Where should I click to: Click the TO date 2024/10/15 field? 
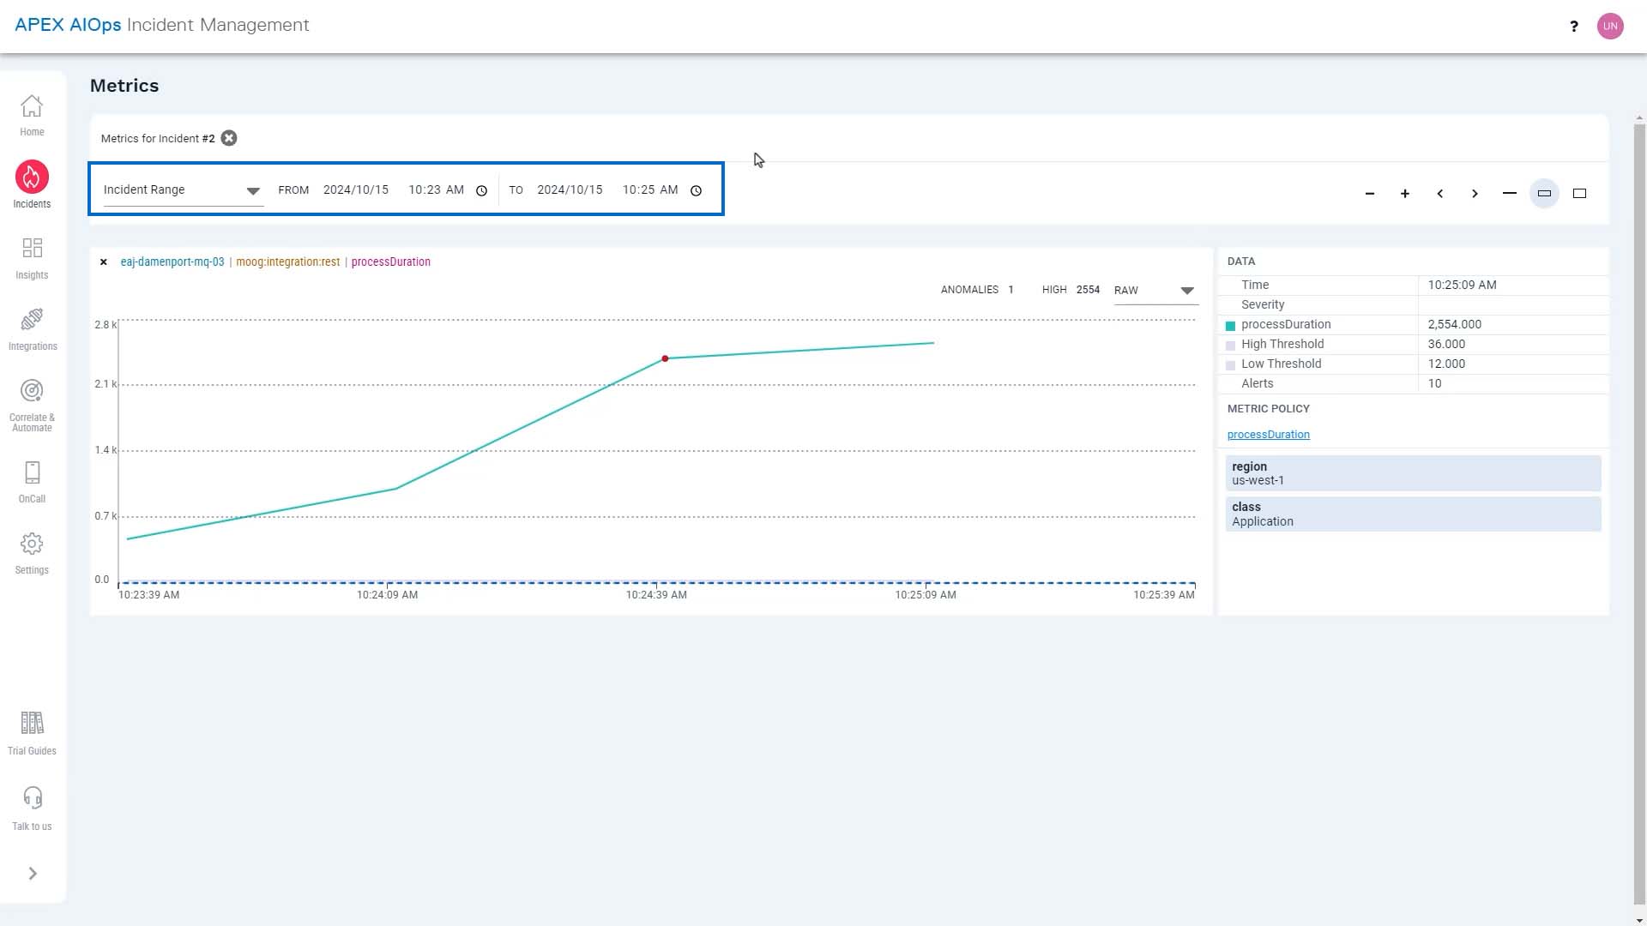pos(570,189)
